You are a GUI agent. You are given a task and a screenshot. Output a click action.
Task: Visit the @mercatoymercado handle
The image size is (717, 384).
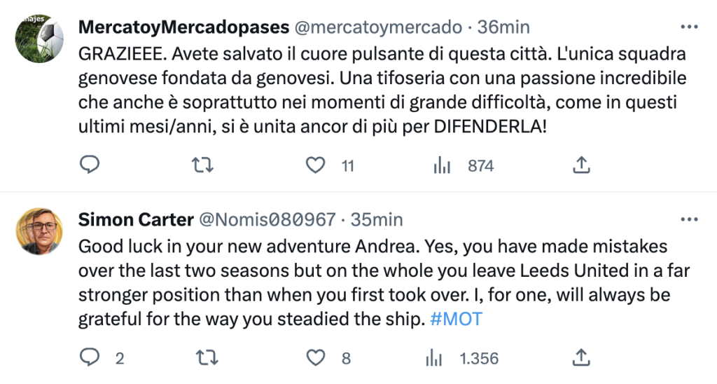coord(377,27)
